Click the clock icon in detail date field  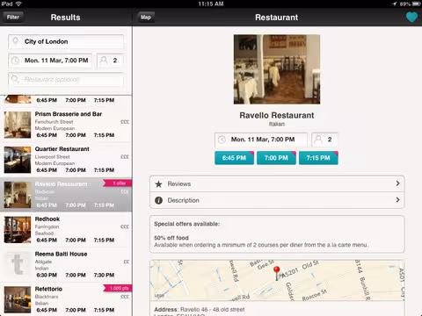point(222,140)
